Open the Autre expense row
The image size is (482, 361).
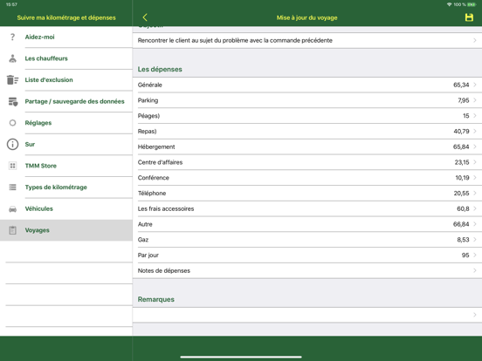pos(307,224)
